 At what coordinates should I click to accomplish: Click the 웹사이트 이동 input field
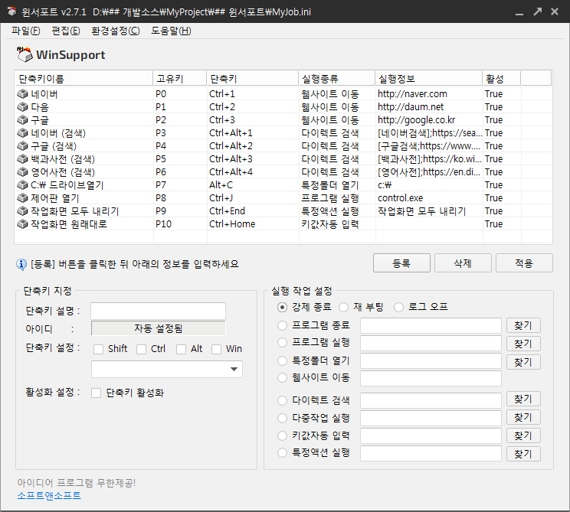point(431,378)
